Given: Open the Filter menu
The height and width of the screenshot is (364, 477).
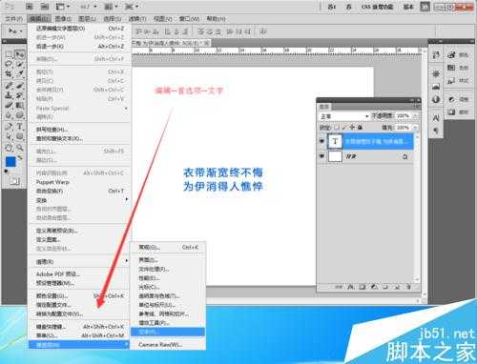Looking at the screenshot, I should point(137,19).
